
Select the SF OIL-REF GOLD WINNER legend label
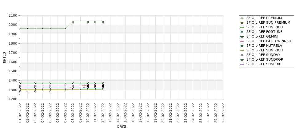pyautogui.click(x=269, y=41)
